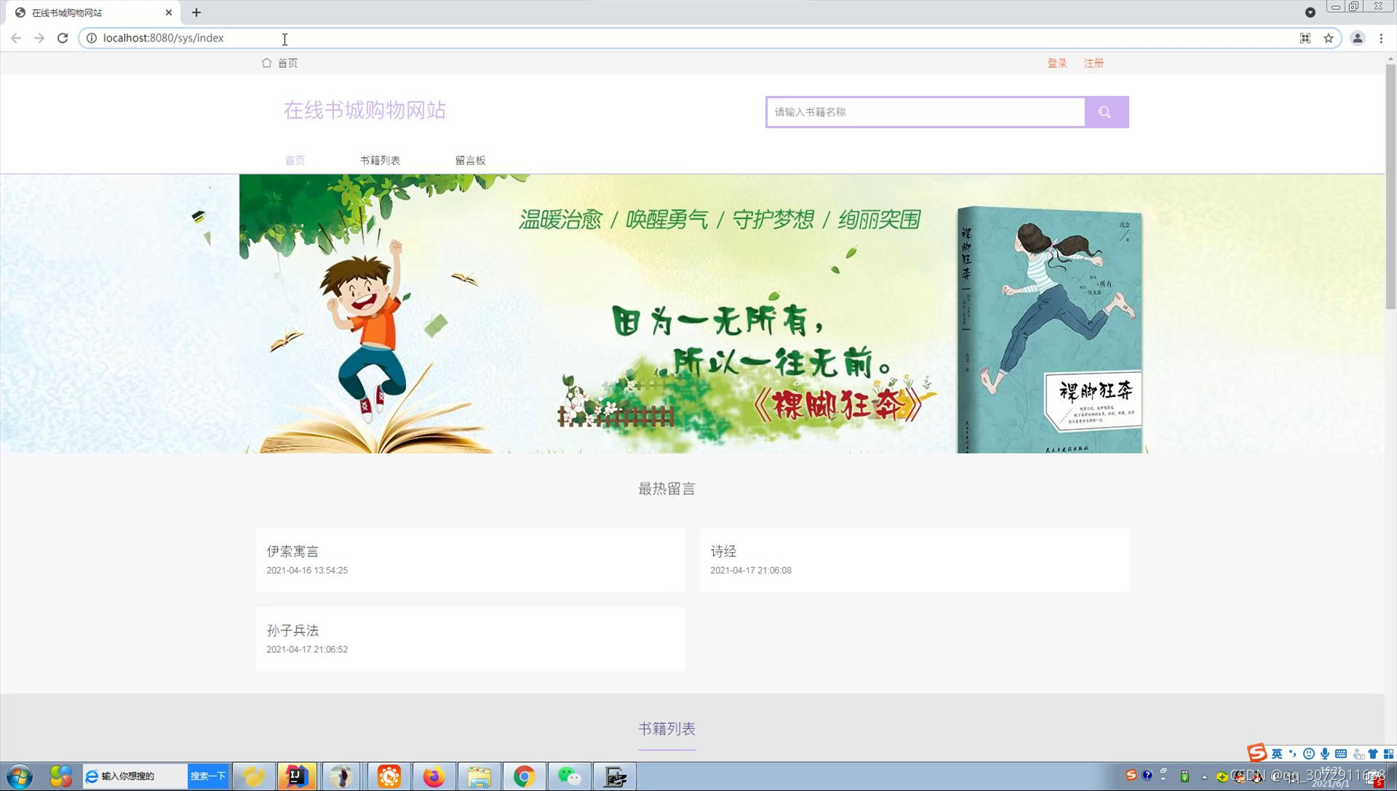Select the 在线书城购物网站 browser tab

[93, 12]
